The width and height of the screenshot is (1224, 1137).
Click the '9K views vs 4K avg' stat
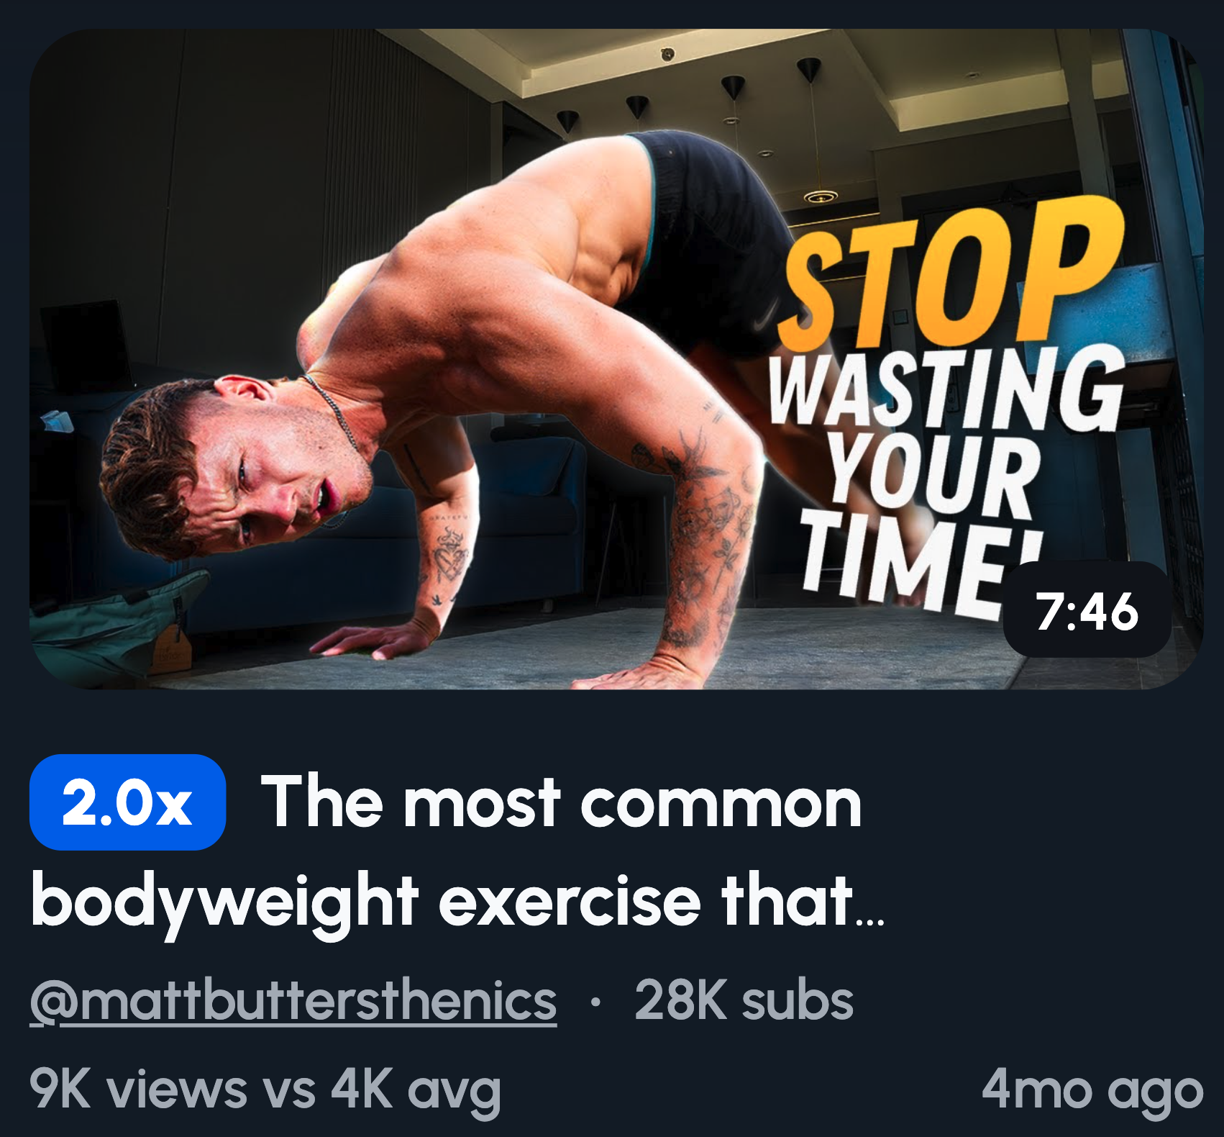265,1090
